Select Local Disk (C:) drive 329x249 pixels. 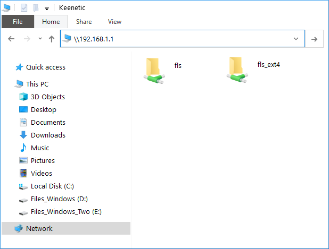click(x=52, y=186)
